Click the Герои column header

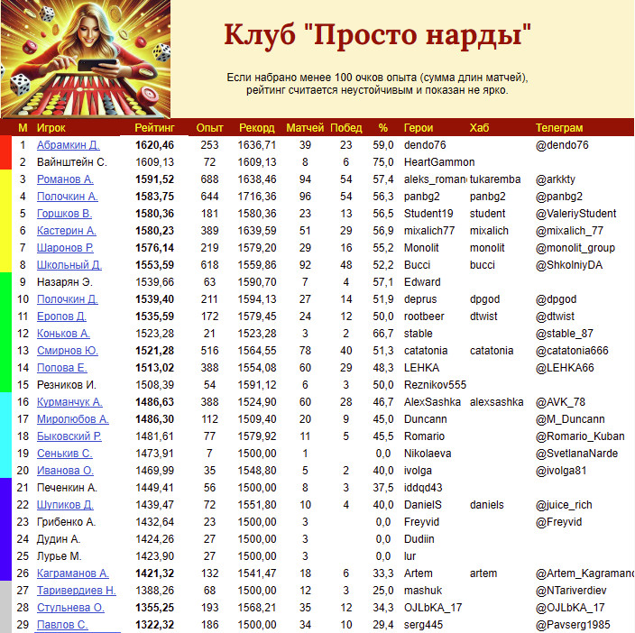click(x=419, y=128)
